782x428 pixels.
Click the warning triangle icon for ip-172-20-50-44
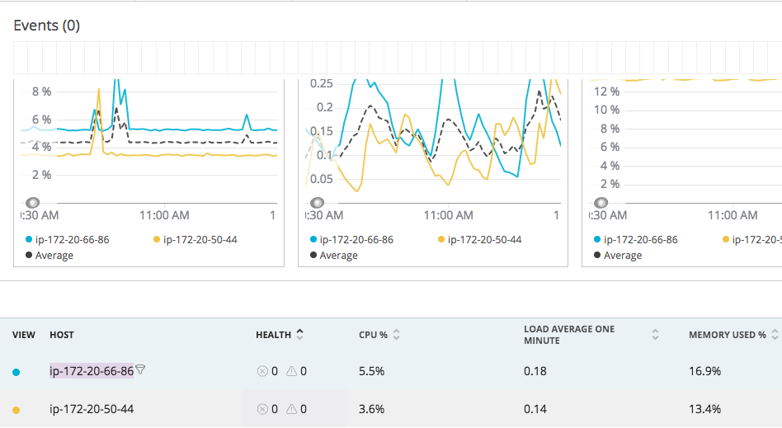click(x=292, y=409)
